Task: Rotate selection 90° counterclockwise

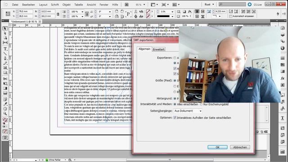Action: coord(122,11)
